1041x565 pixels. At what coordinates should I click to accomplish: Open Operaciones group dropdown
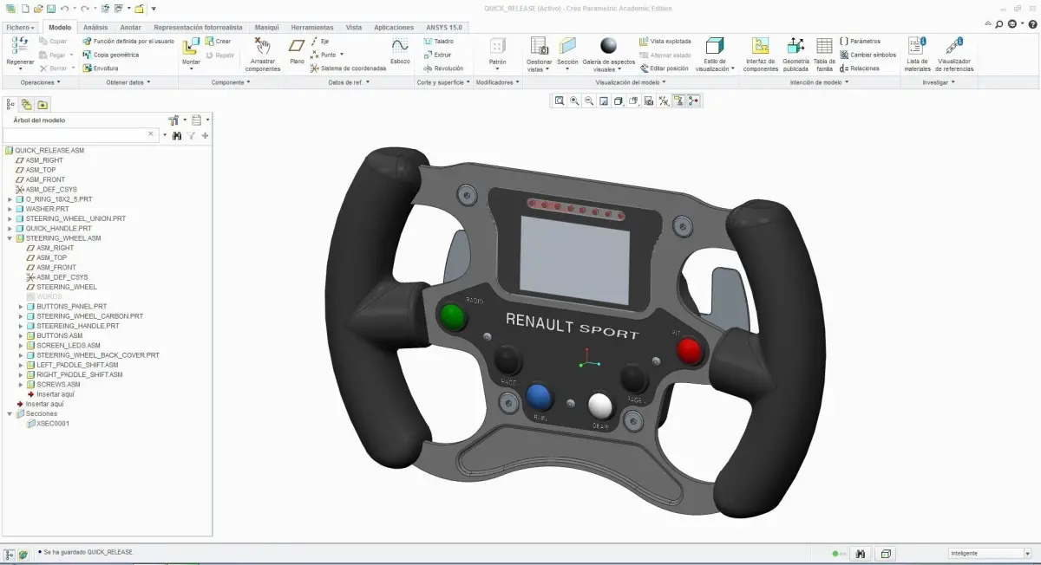pos(41,82)
